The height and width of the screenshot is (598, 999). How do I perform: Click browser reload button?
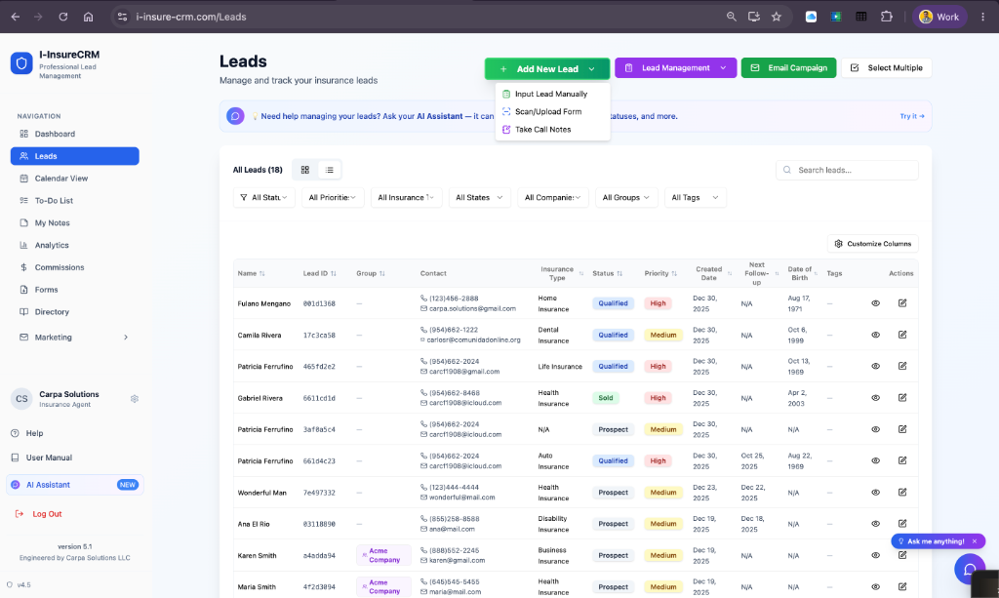click(x=63, y=17)
